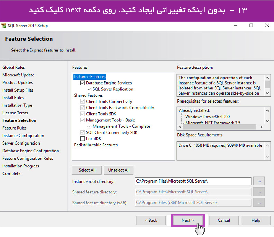Open Help for setup

coord(256,220)
